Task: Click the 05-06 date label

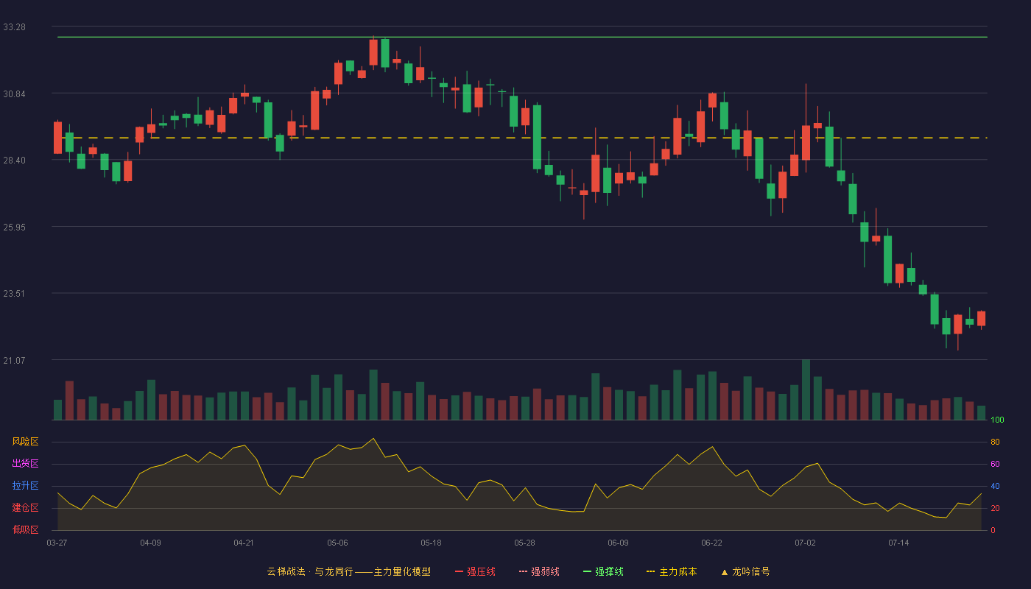Action: [337, 543]
